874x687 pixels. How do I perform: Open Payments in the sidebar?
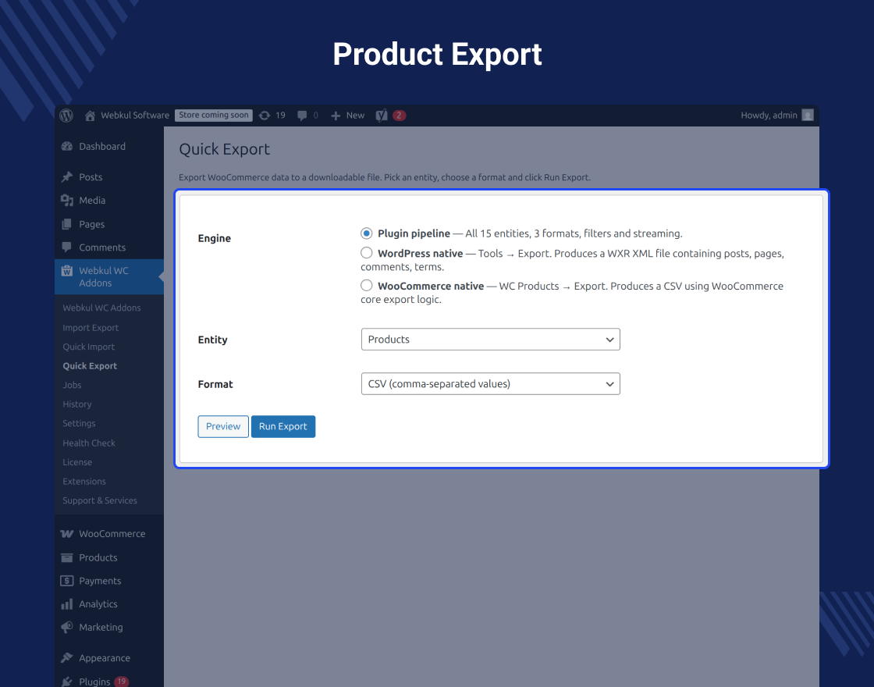[x=100, y=581]
